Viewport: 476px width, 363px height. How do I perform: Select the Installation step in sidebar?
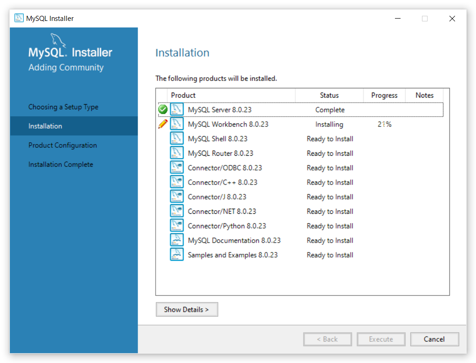pos(74,126)
